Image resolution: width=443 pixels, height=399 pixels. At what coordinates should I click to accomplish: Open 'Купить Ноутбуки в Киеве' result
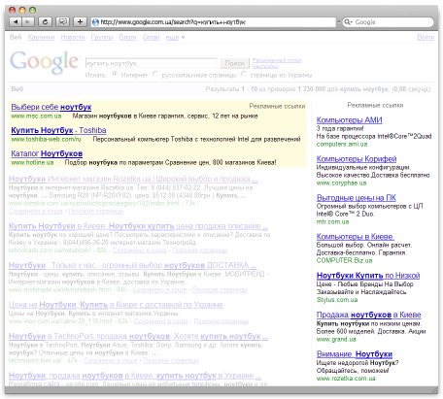[x=138, y=226]
